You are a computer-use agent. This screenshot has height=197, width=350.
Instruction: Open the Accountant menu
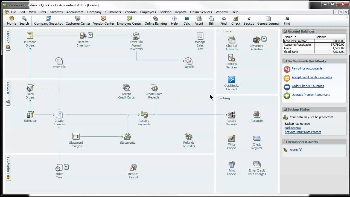(75, 12)
